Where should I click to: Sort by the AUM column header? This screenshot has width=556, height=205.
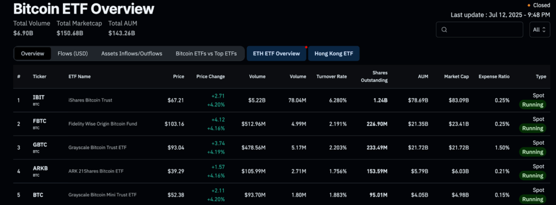point(423,76)
